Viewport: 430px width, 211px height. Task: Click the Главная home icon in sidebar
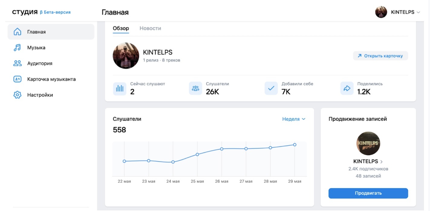pyautogui.click(x=18, y=32)
